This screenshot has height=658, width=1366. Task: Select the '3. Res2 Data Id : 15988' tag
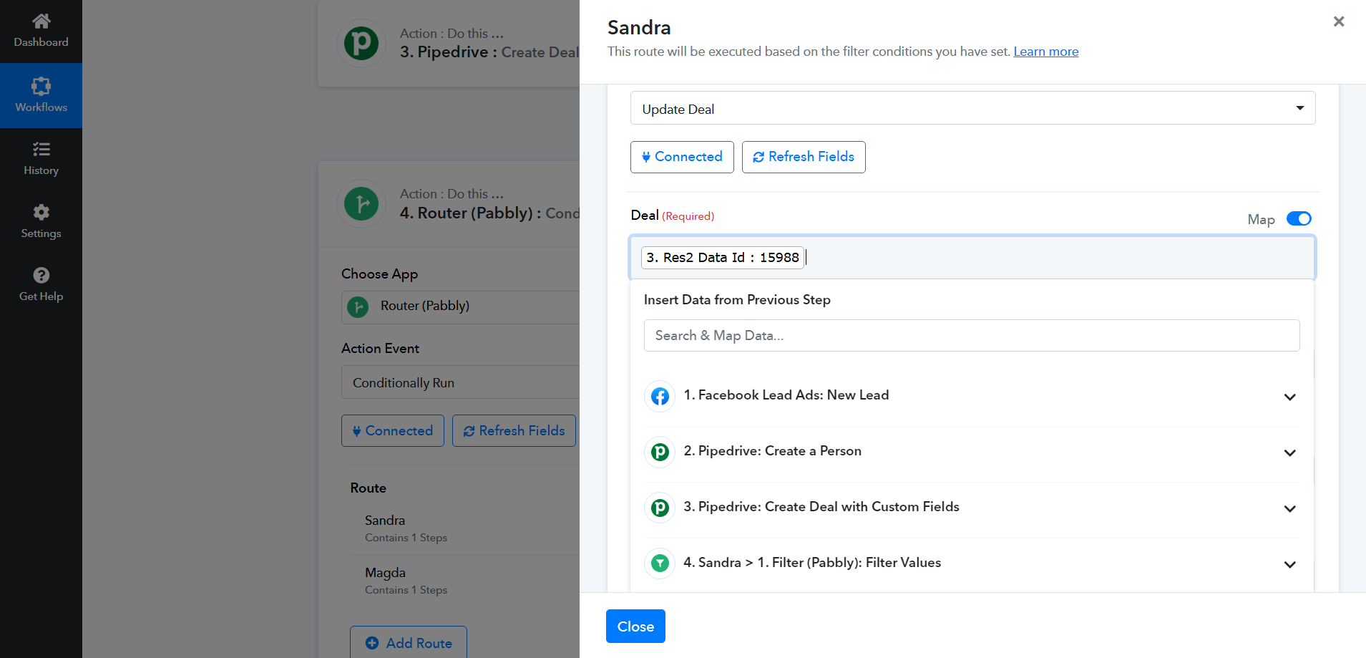point(723,257)
